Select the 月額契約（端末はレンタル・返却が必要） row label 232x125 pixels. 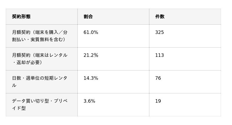coord(40,59)
